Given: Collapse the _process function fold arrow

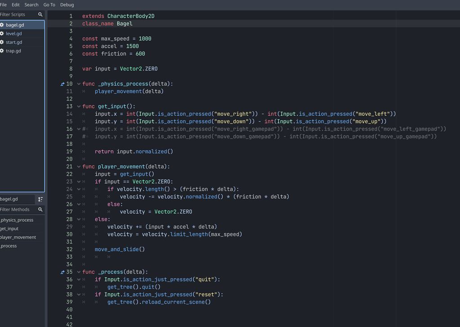Looking at the screenshot, I should tap(78, 271).
